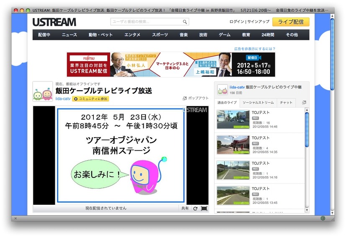Click the scroll up arrow of the past lives list
Screen dimensions: 346x237
pyautogui.click(x=307, y=110)
